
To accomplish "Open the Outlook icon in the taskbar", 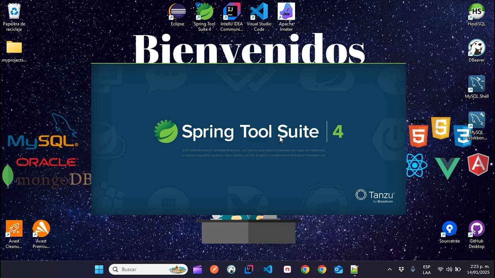I will (339, 270).
